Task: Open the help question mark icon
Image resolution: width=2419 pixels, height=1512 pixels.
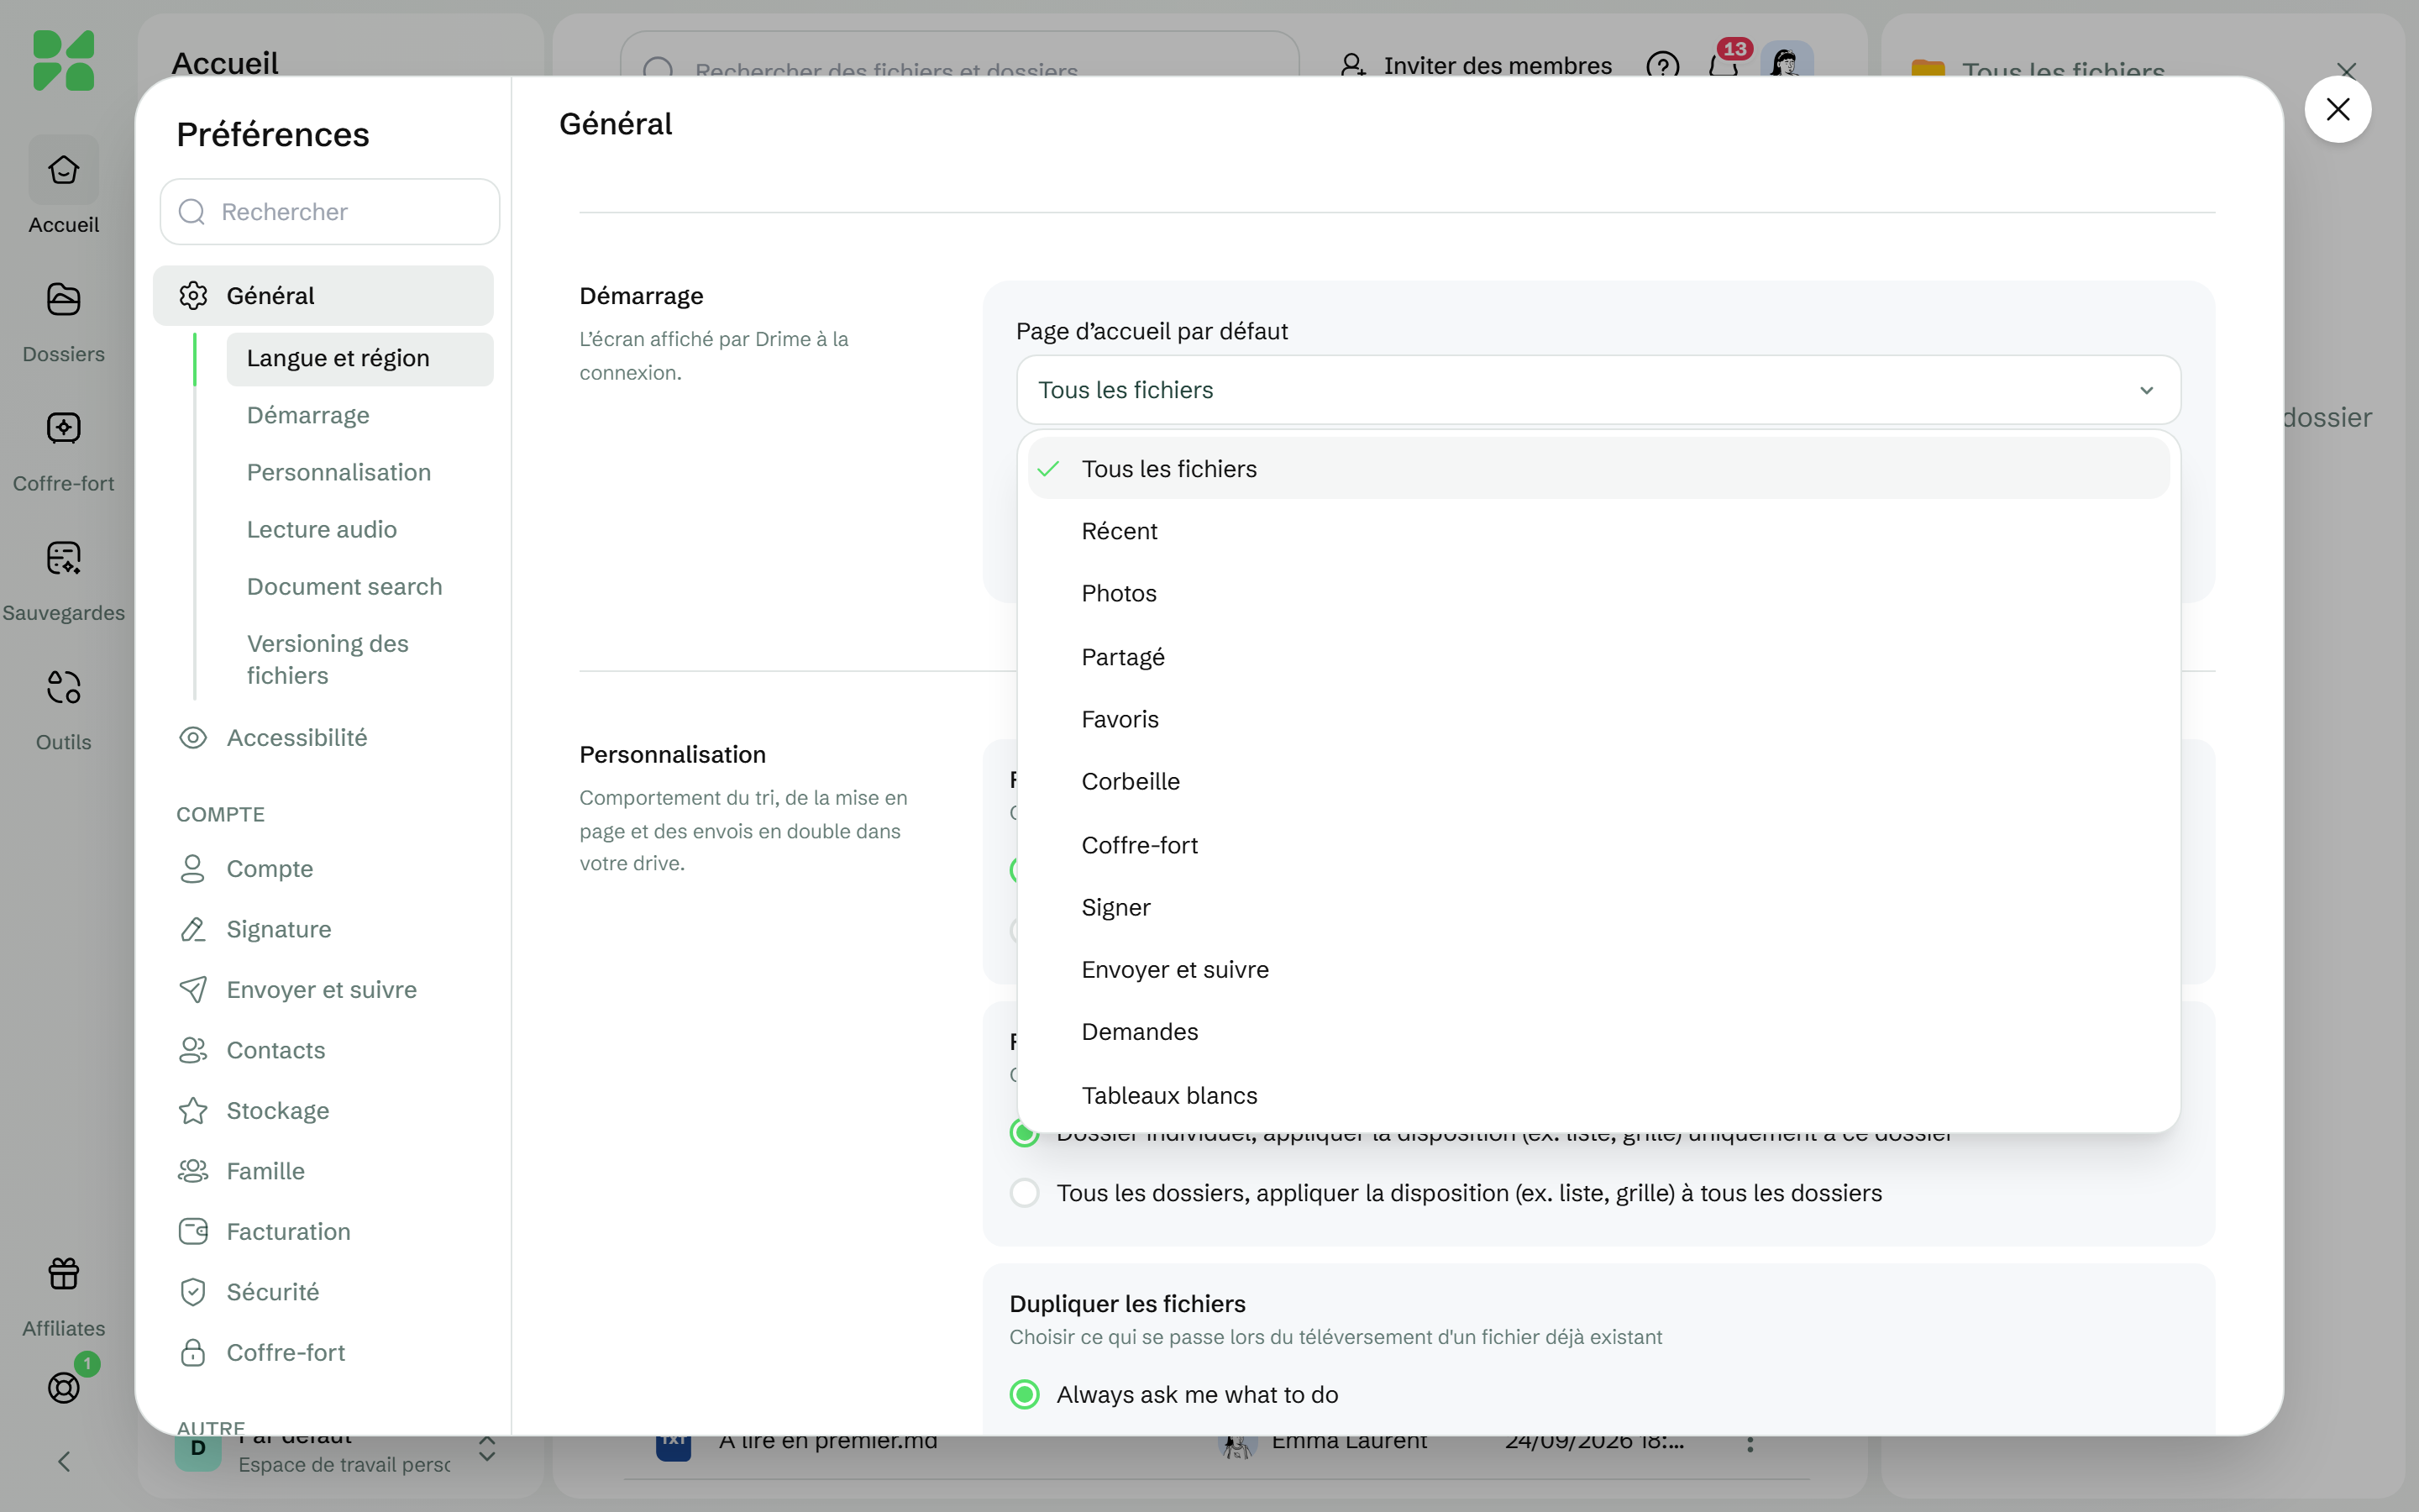Action: point(1662,66)
